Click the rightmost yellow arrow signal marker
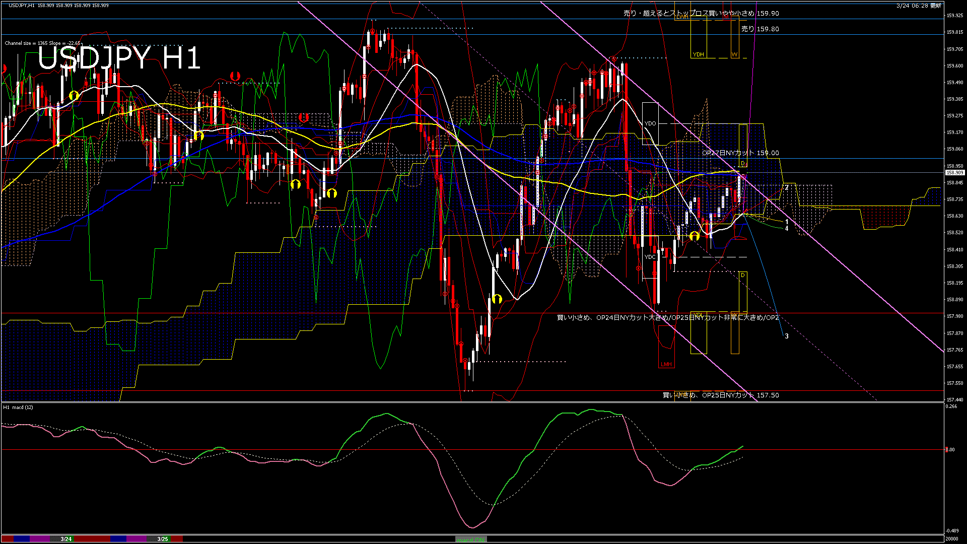The width and height of the screenshot is (967, 544). (x=695, y=236)
